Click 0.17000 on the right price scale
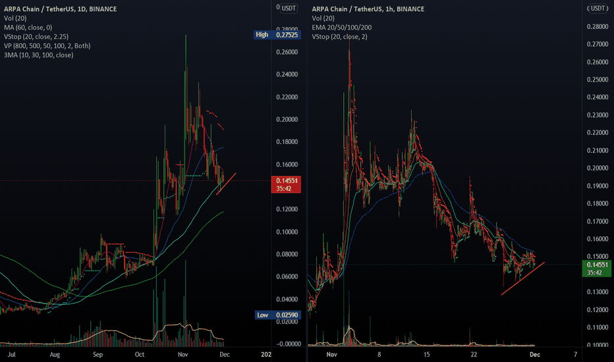This screenshot has width=614, height=362. click(598, 221)
